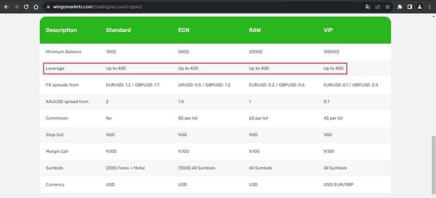Click the Stop Out row label
Image resolution: width=436 pixels, height=198 pixels.
click(55, 135)
